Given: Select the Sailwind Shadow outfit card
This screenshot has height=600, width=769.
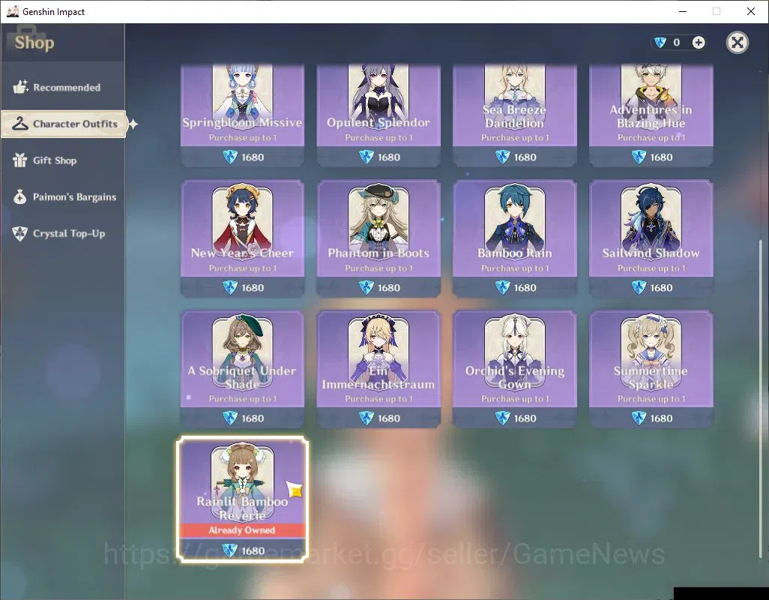Looking at the screenshot, I should point(651,238).
